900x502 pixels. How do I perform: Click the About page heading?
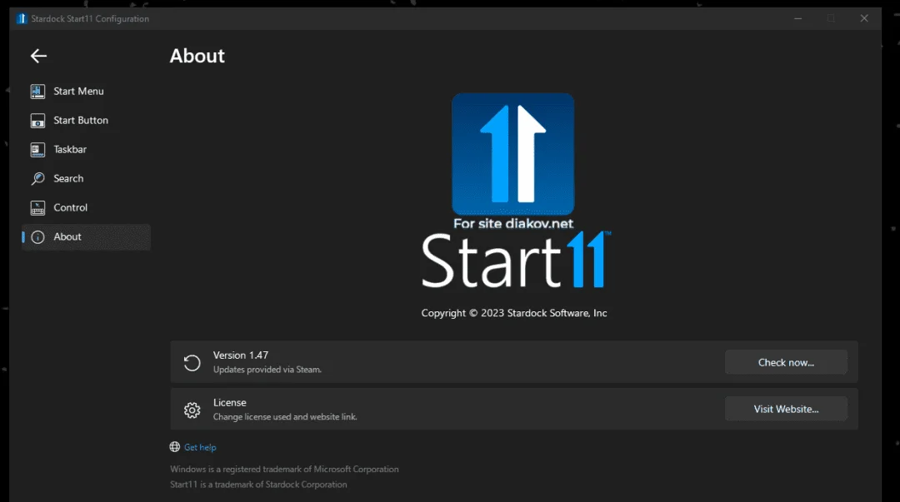coord(197,56)
